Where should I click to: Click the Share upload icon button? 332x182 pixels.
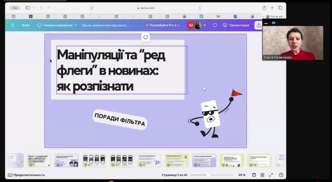(x=258, y=25)
